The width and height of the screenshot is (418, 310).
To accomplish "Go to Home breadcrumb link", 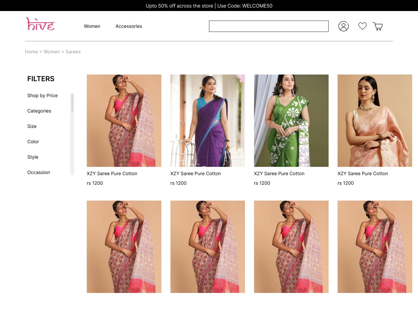I will point(31,52).
